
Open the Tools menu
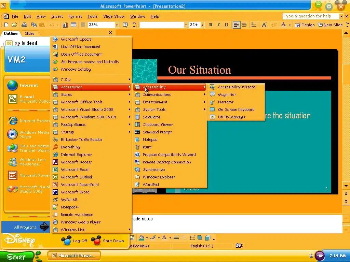pos(92,16)
